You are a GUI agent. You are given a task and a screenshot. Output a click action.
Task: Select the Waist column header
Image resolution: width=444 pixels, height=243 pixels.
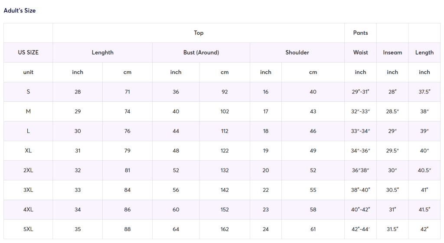(x=360, y=52)
